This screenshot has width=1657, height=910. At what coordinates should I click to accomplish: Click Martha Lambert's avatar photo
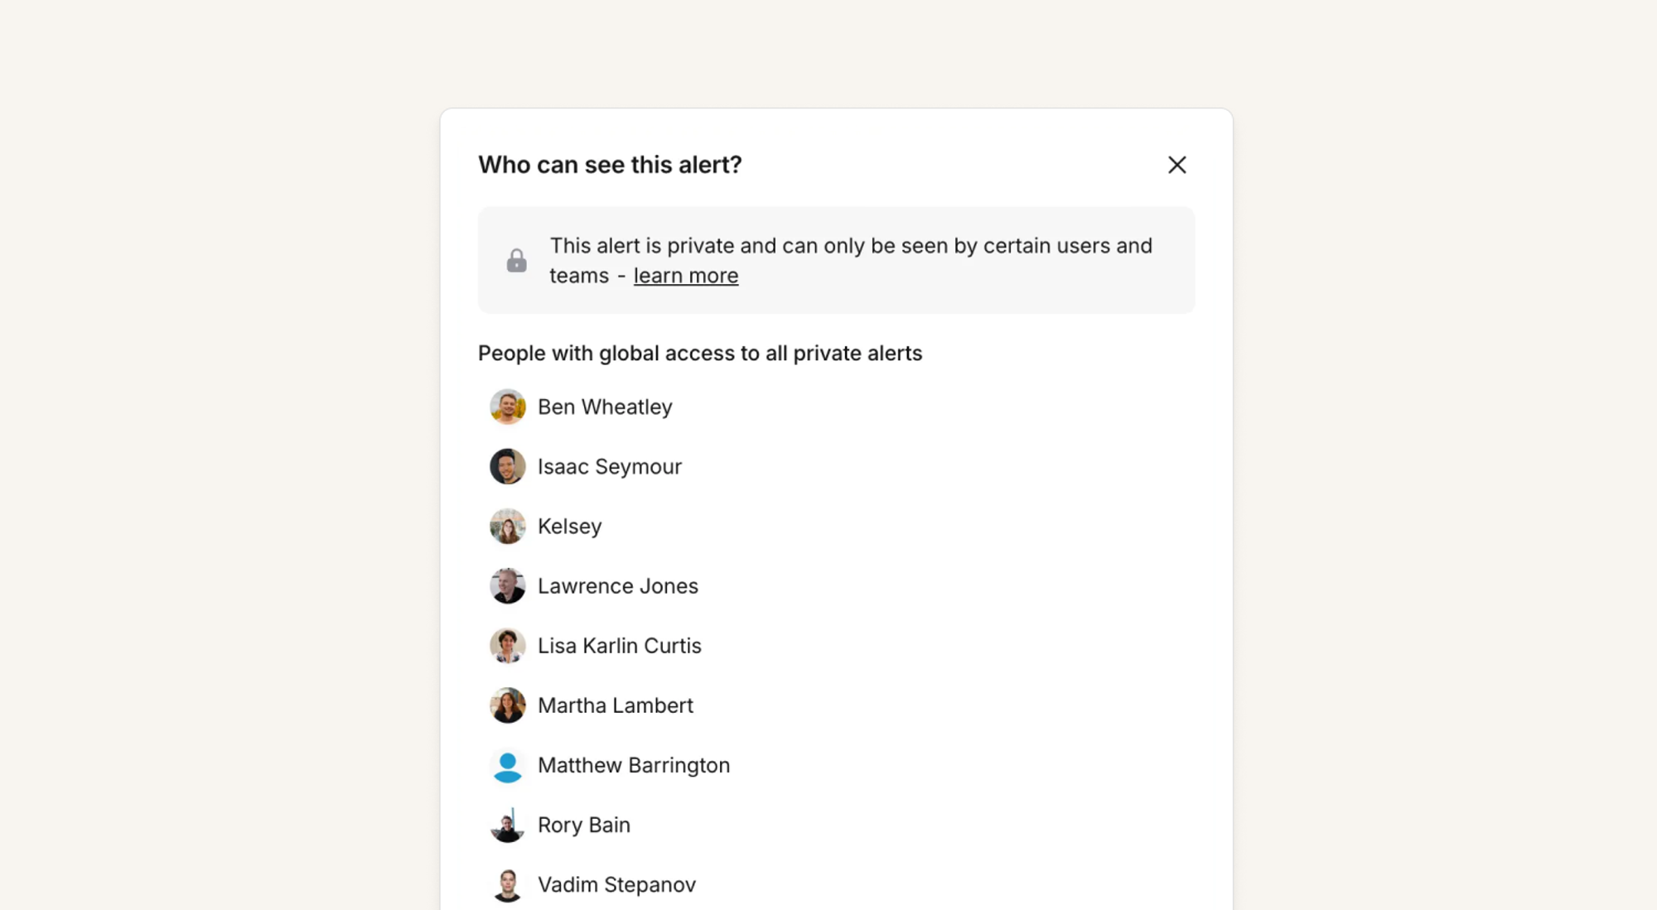click(x=507, y=705)
